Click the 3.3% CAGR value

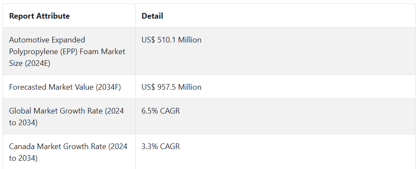coord(161,146)
